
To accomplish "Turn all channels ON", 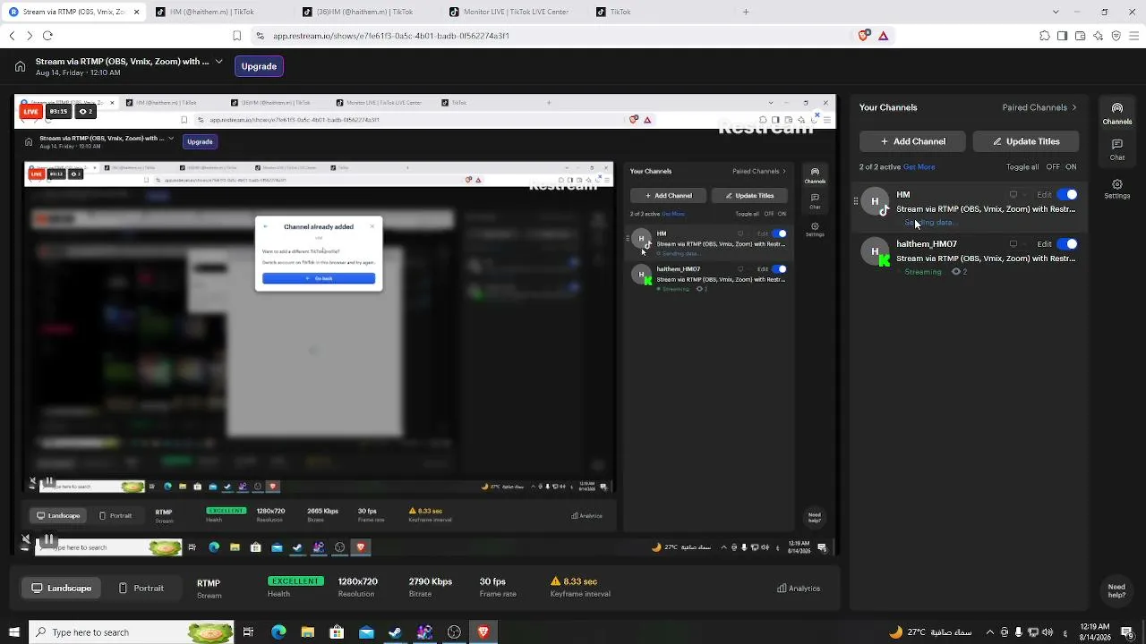I will pyautogui.click(x=1071, y=166).
